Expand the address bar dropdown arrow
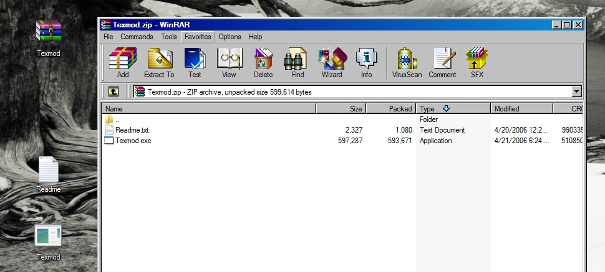 coord(576,91)
